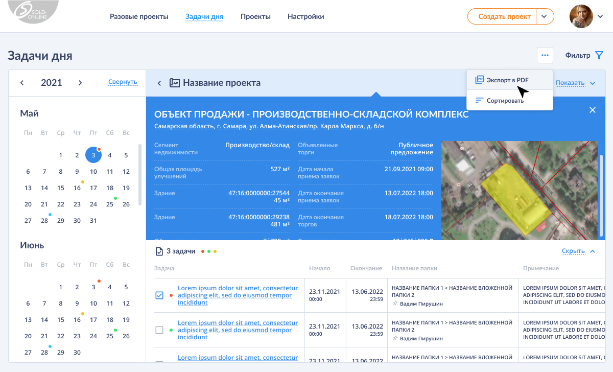
Task: Open cadastral link 47:16:0000000:27544
Action: [258, 193]
